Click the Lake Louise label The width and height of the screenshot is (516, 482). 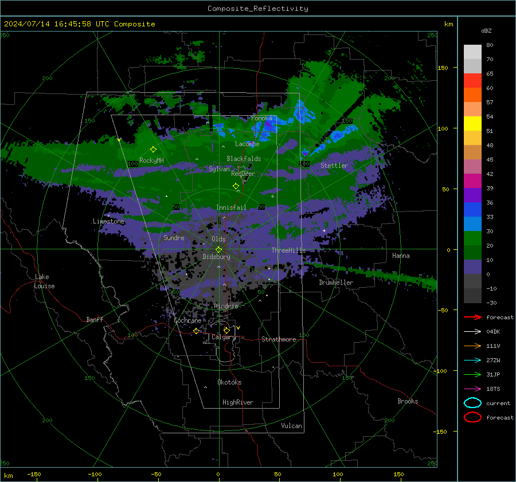pos(44,281)
